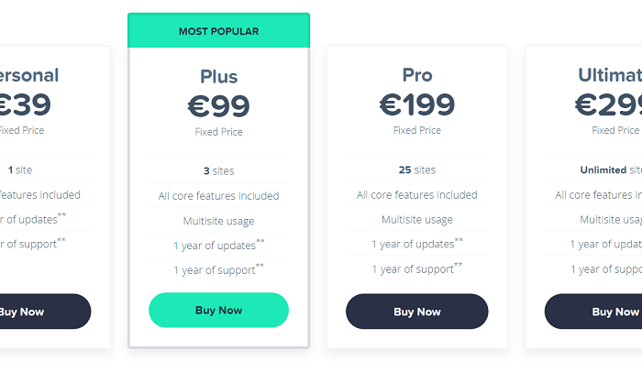Screen dimensions: 642x383
Task: Click '3 sites' in the Plus plan
Action: tap(218, 170)
